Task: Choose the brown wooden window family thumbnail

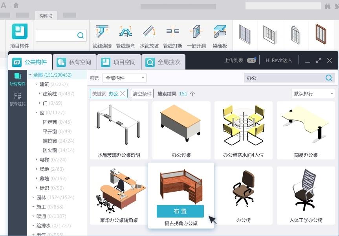Action: [x=321, y=34]
